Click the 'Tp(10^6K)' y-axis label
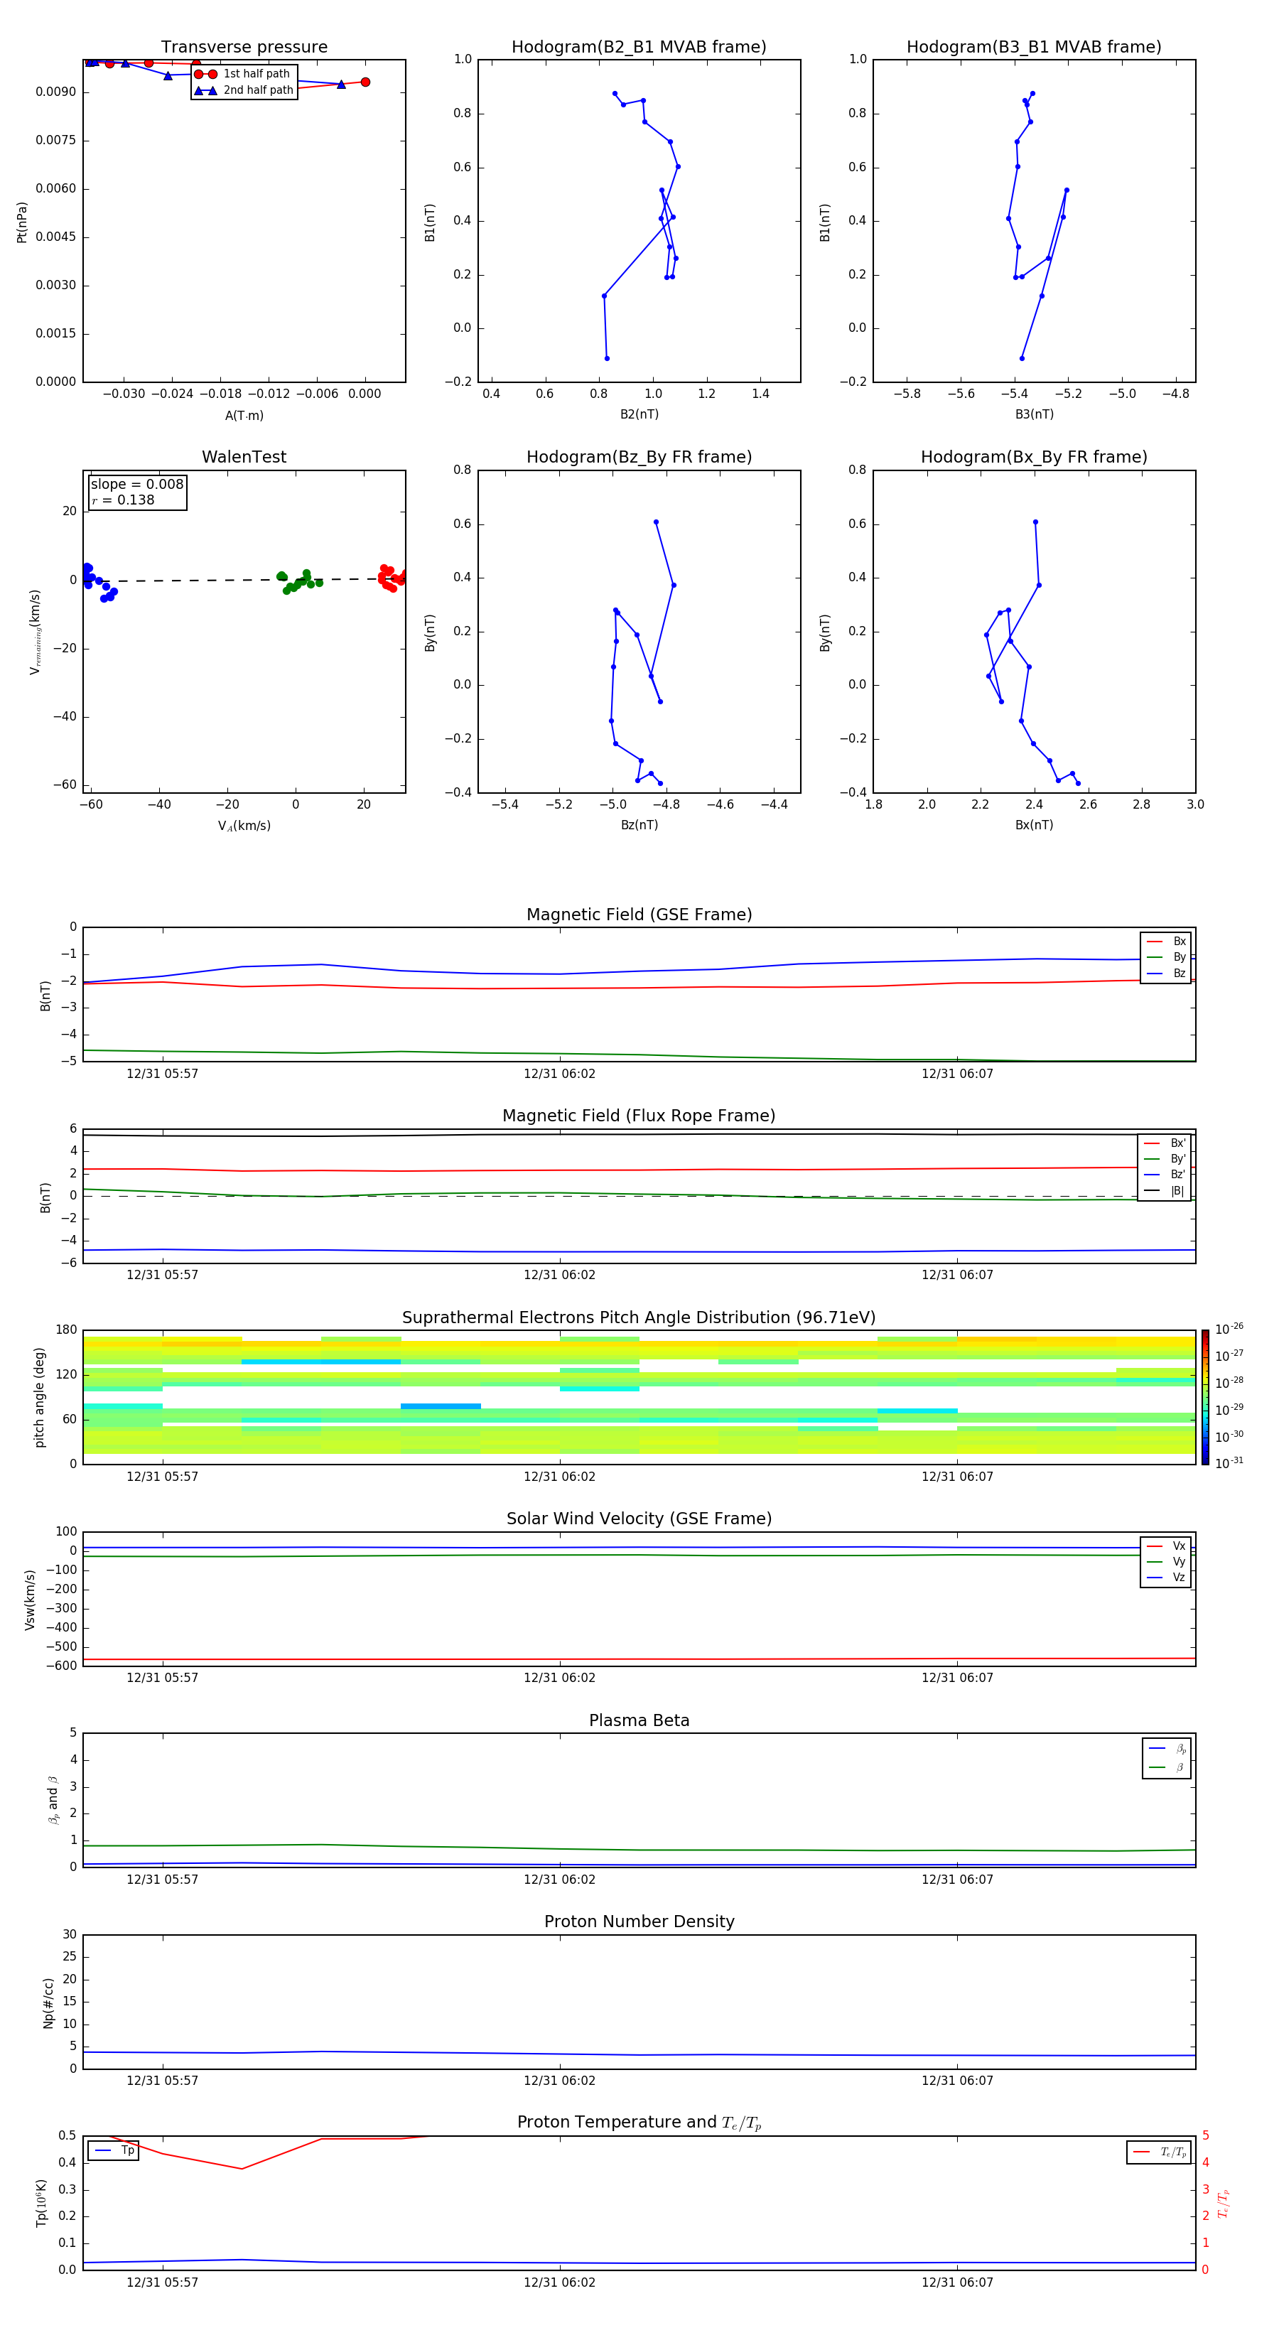 coord(41,2203)
